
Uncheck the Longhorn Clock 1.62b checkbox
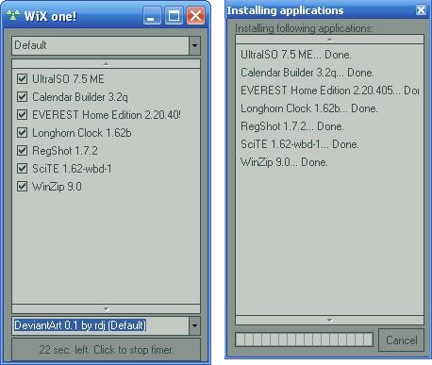tap(22, 133)
